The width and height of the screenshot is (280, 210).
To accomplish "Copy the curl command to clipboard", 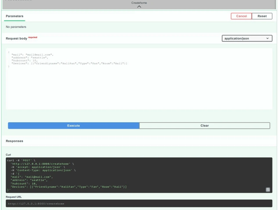I will [x=268, y=190].
